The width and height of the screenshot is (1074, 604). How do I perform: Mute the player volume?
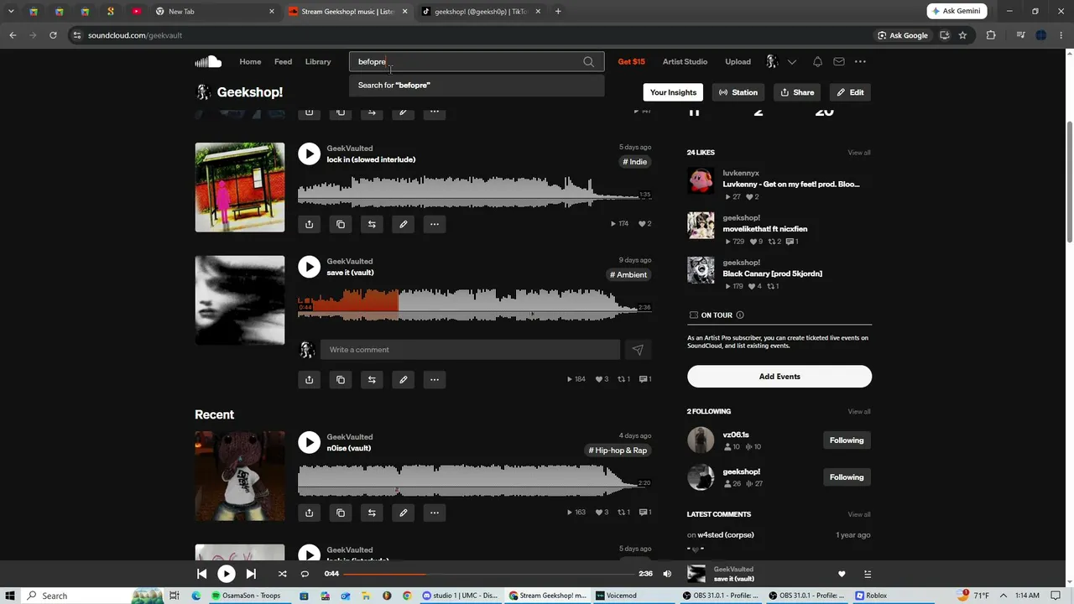click(667, 574)
